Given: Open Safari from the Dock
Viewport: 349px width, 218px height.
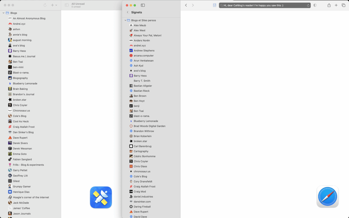Looking at the screenshot, I should pyautogui.click(x=328, y=197).
